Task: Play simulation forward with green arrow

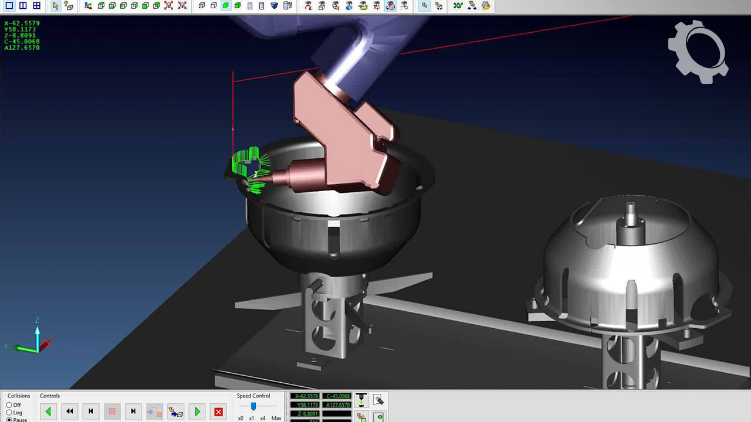Action: click(197, 411)
